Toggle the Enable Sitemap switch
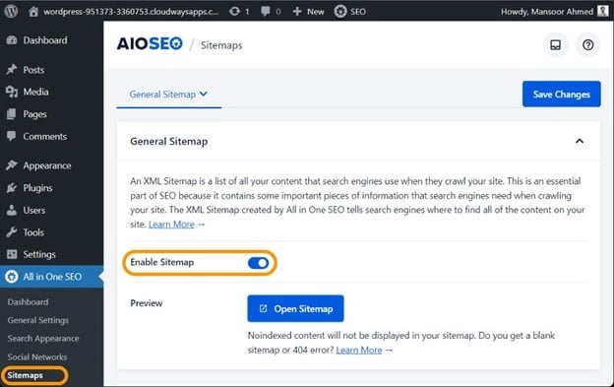 (x=259, y=263)
